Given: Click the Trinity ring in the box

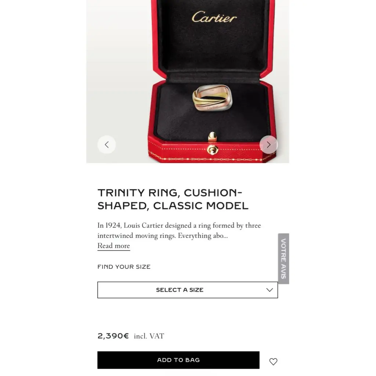Looking at the screenshot, I should [x=213, y=98].
